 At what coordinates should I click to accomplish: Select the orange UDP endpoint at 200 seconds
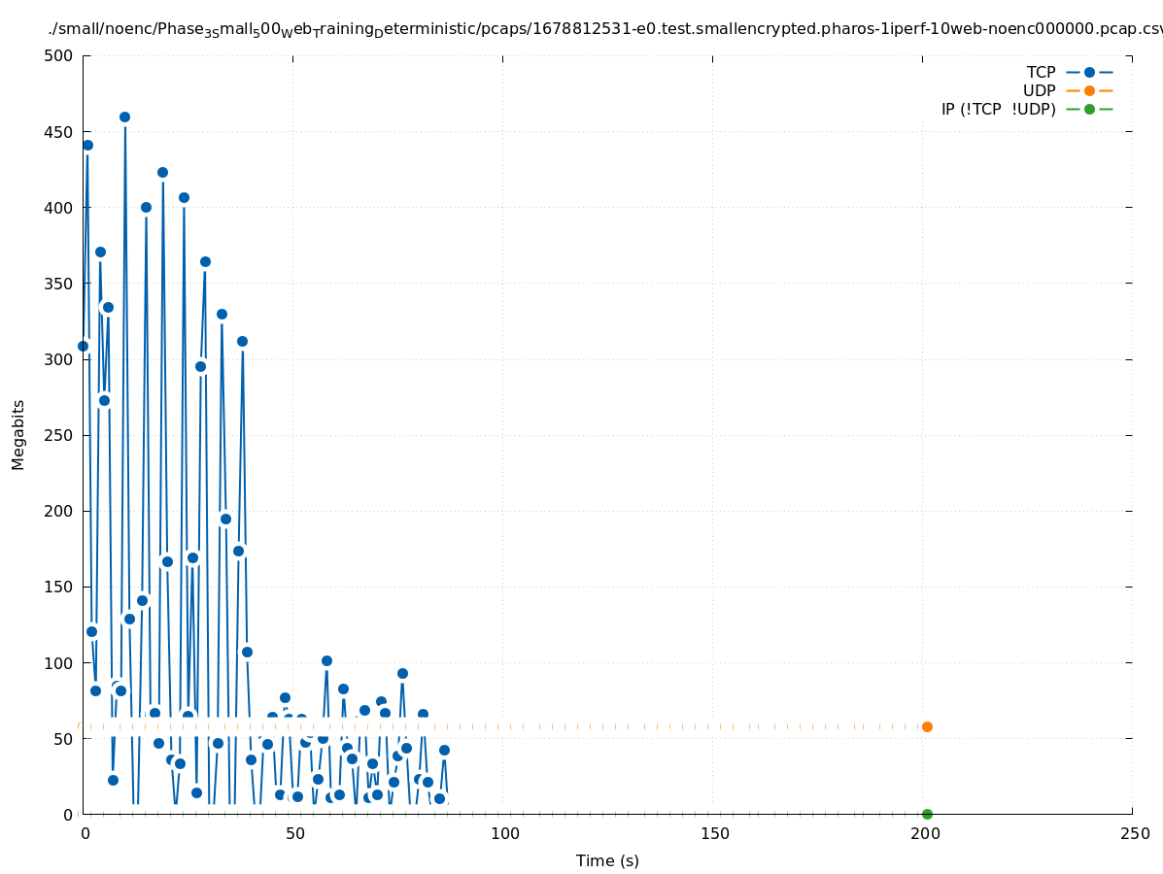[927, 726]
